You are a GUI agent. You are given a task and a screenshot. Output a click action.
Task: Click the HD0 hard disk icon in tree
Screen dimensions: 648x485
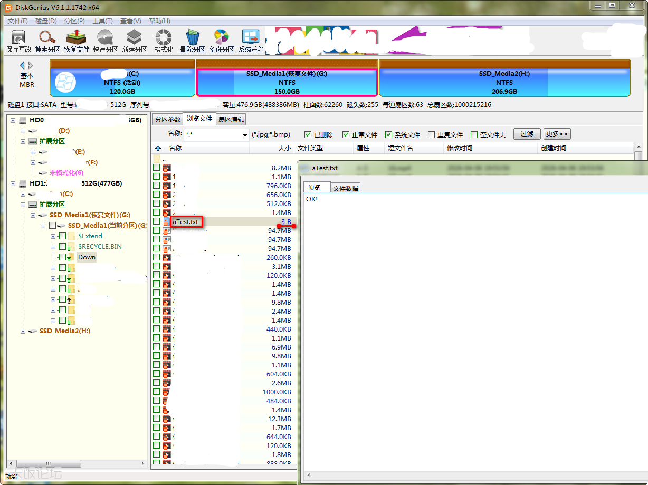[24, 120]
